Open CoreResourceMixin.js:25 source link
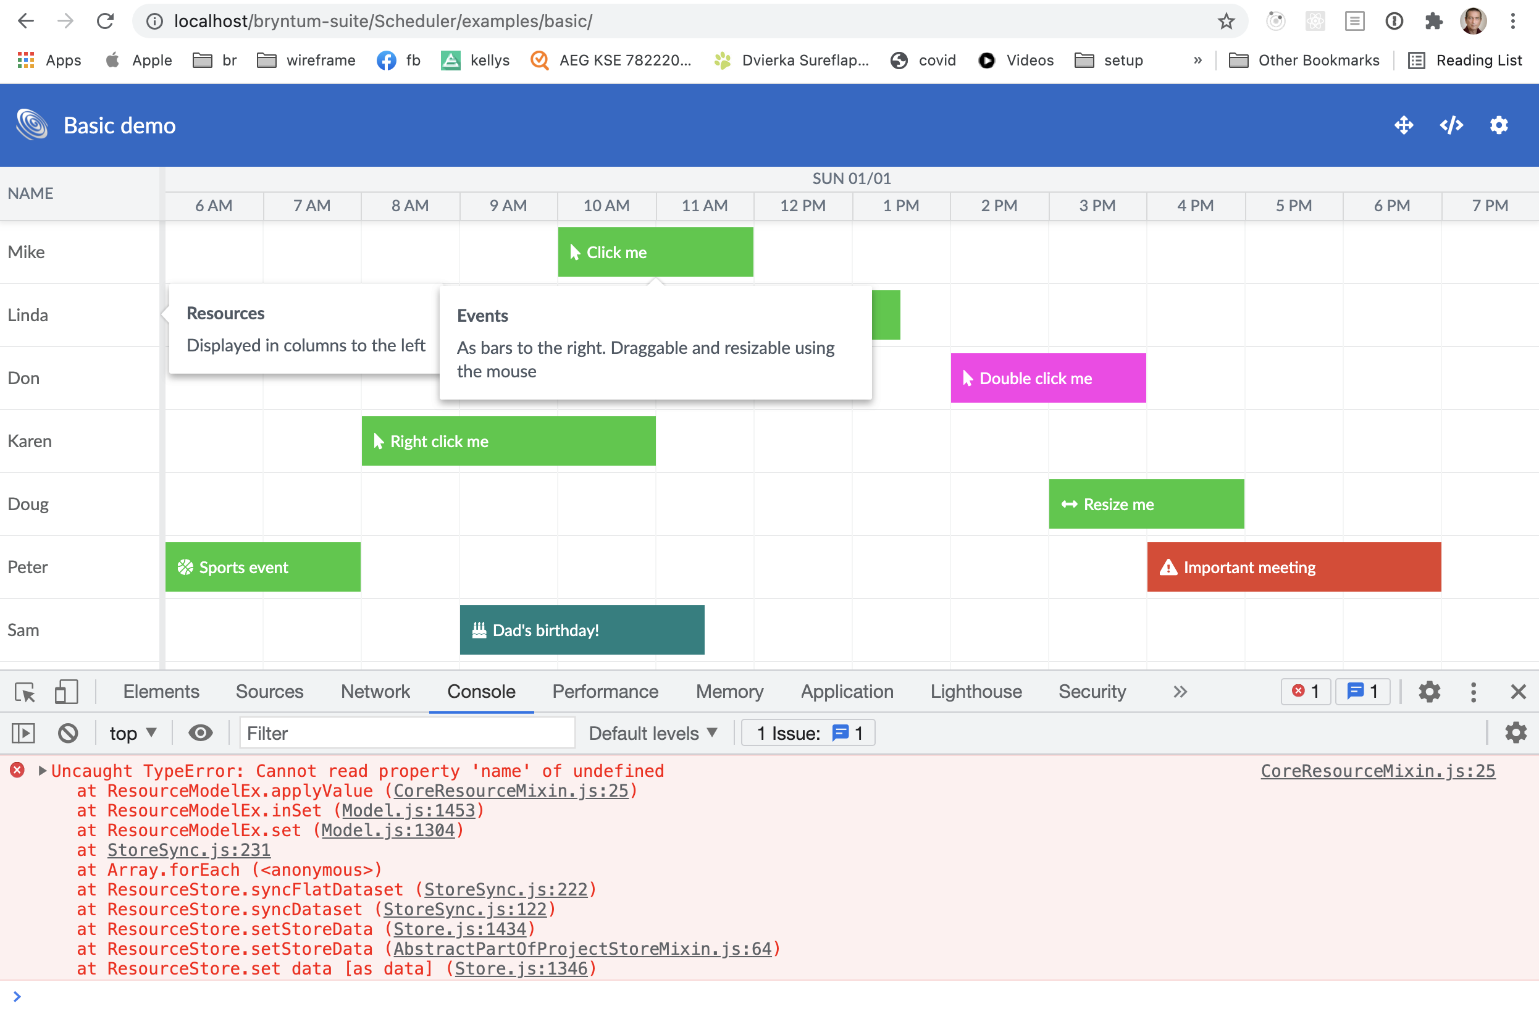 (1377, 771)
